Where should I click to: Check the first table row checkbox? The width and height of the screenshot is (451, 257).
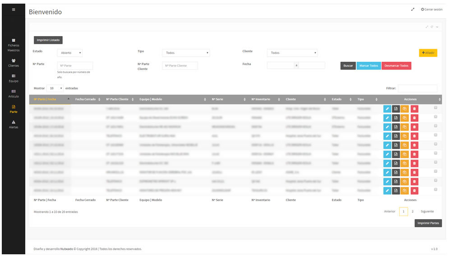(x=436, y=108)
